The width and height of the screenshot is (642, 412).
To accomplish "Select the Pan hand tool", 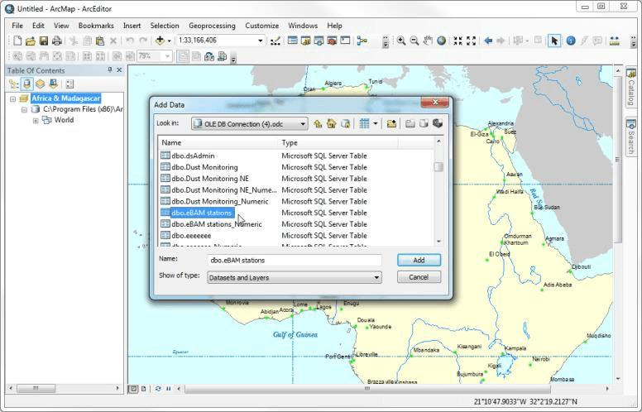I will pos(428,41).
